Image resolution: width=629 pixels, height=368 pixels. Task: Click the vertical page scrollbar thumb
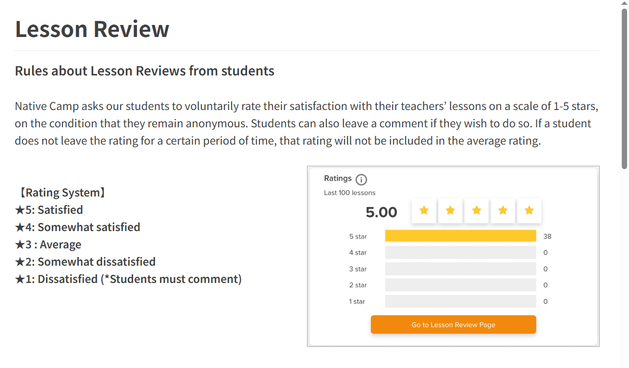(x=624, y=89)
